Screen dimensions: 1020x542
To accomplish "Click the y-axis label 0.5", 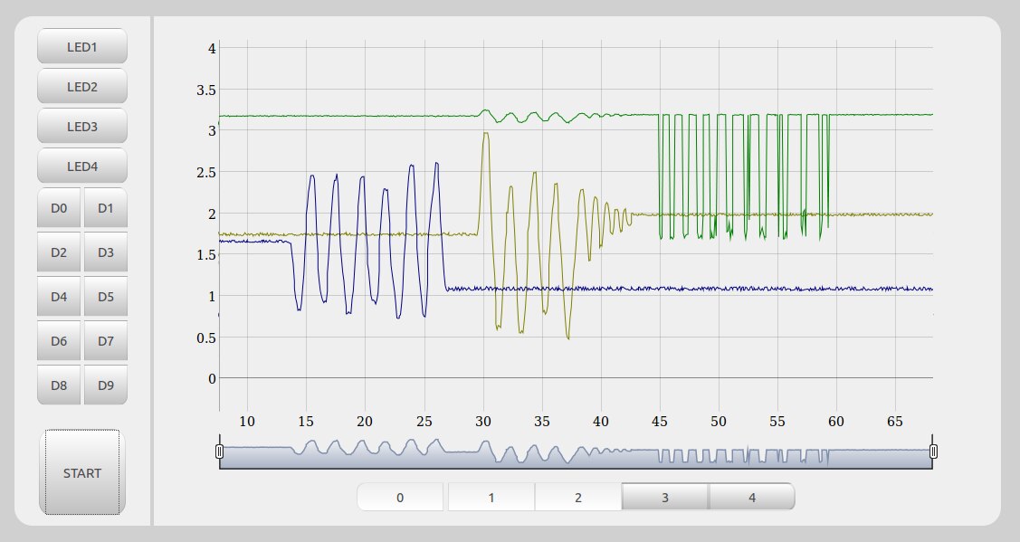I will point(205,338).
